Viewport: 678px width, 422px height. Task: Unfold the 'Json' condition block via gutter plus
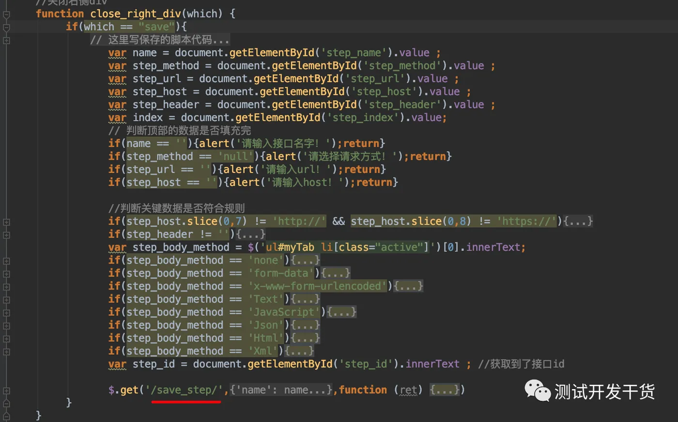[6, 326]
